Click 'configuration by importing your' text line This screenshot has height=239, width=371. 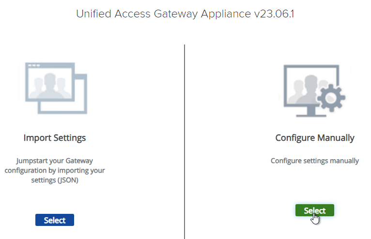55,170
